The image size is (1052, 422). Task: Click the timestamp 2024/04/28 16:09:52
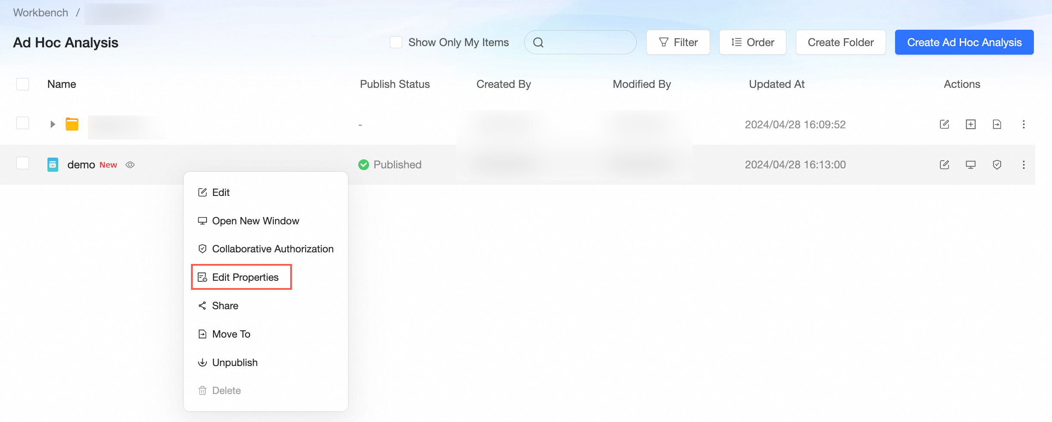pos(795,124)
